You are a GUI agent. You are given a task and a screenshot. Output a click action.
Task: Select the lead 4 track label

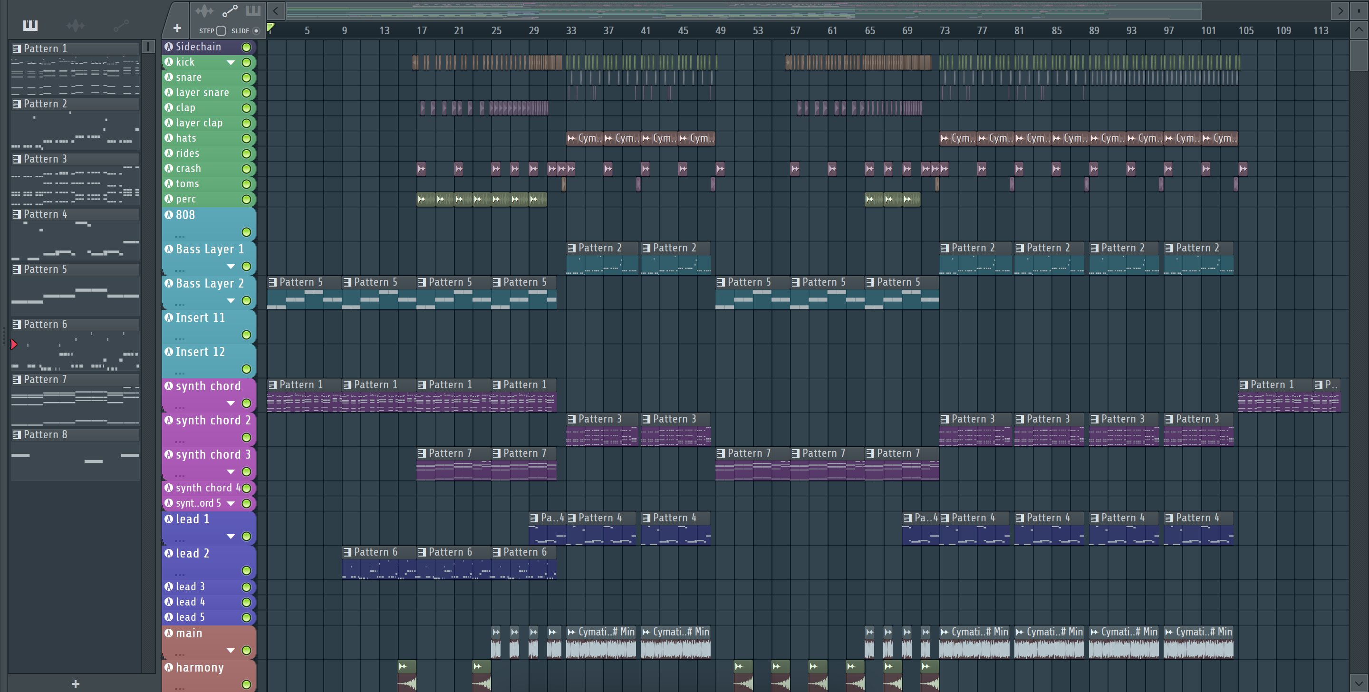pyautogui.click(x=190, y=602)
